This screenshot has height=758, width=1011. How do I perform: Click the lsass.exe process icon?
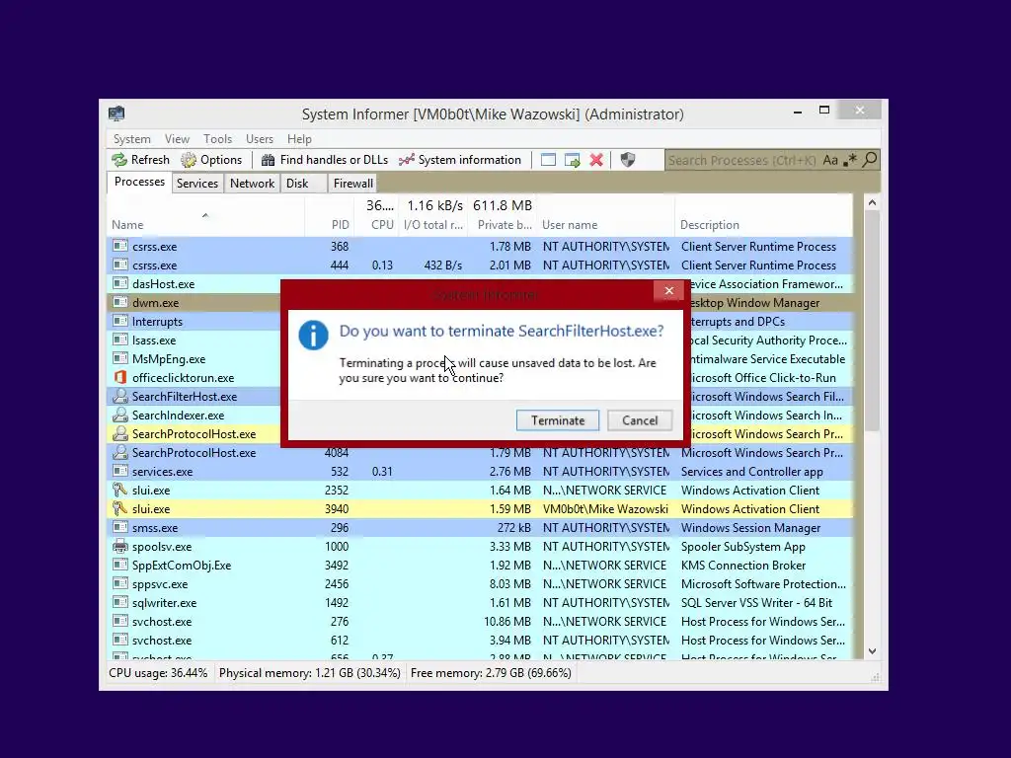(x=119, y=340)
